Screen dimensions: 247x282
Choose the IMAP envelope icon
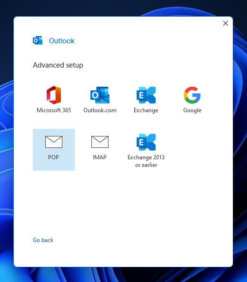coord(100,142)
